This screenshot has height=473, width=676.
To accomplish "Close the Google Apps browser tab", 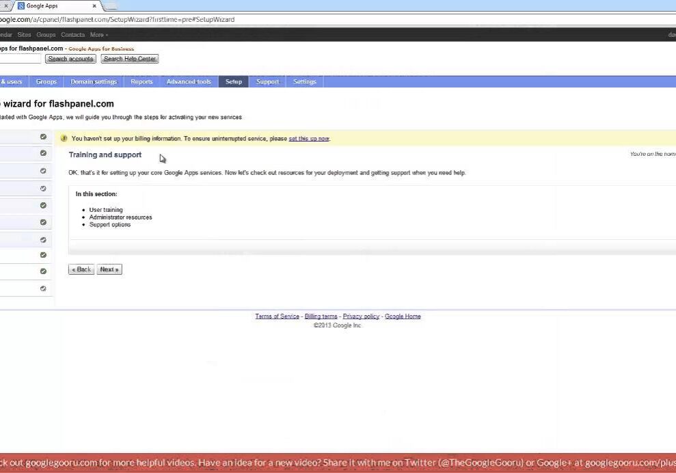I will [x=94, y=6].
